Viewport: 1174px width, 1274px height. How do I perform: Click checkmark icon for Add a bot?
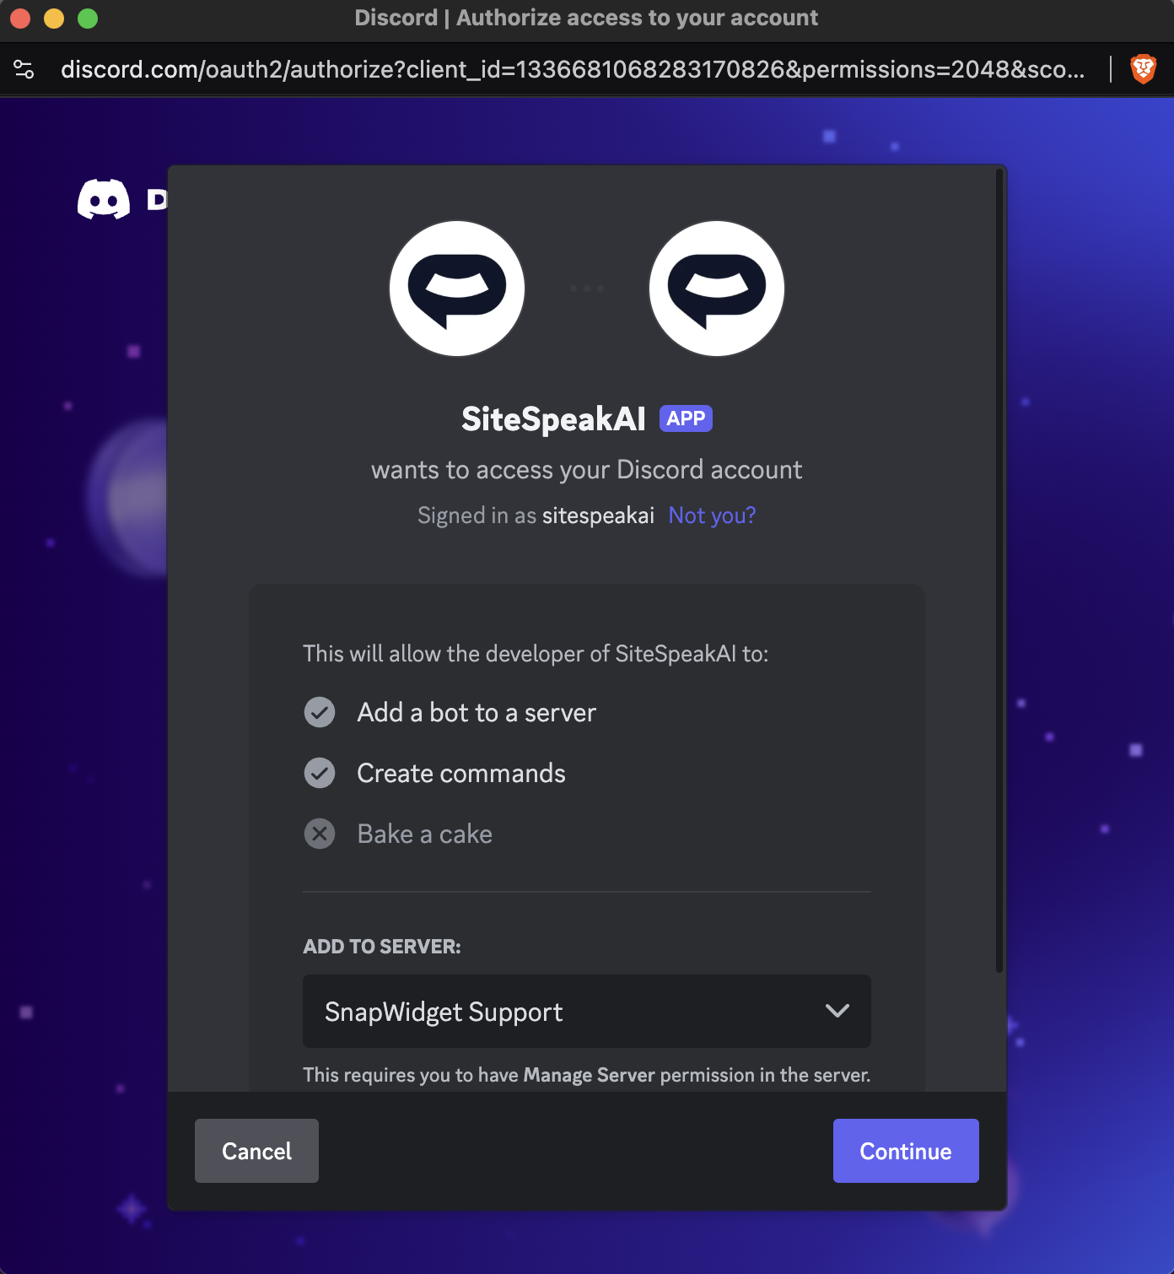[320, 712]
